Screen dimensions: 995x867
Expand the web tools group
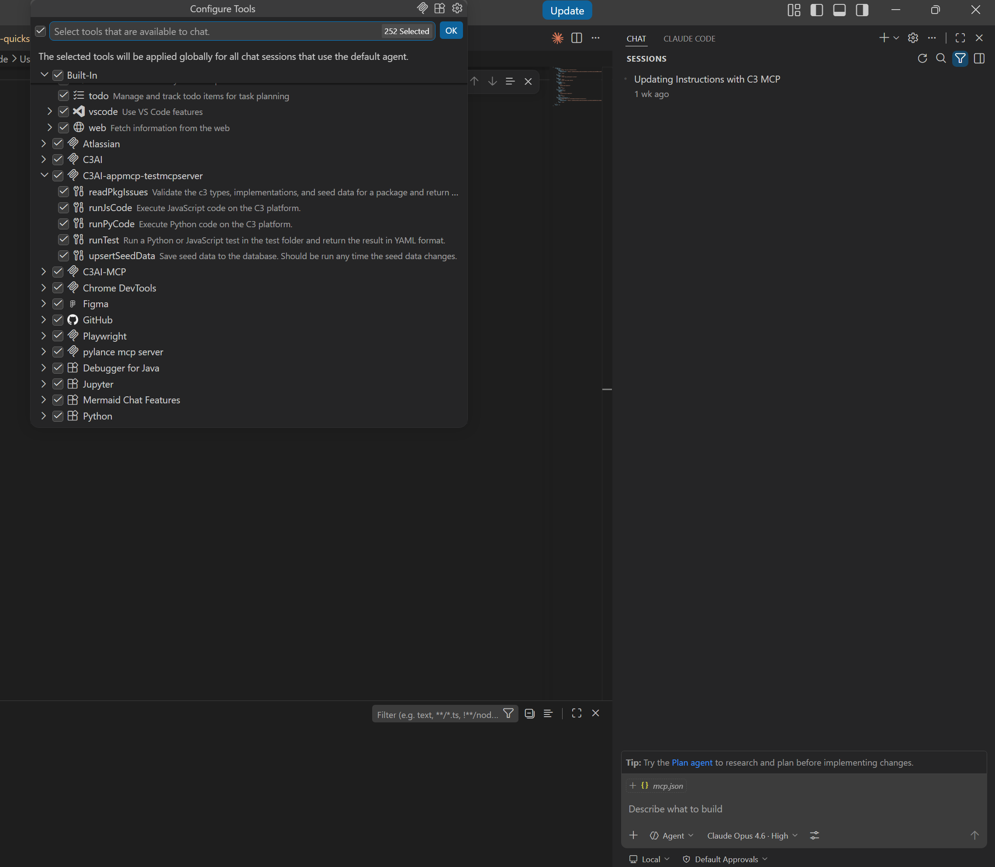tap(50, 128)
